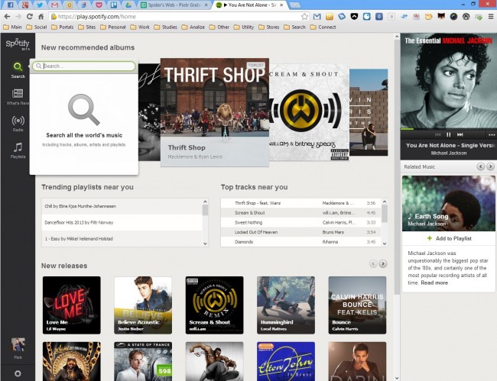Click the Bruno Mars artist name
The width and height of the screenshot is (497, 381).
pyautogui.click(x=333, y=232)
